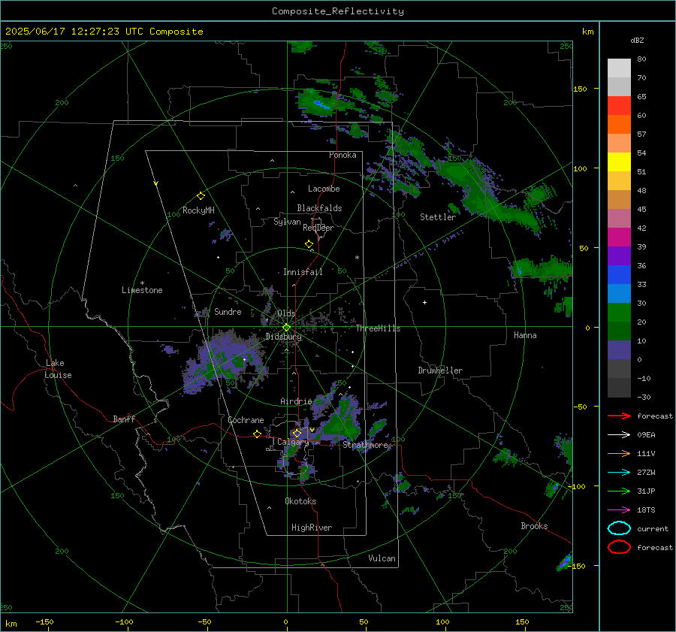Select the red 60–65 dBZ swatch

tap(619, 106)
